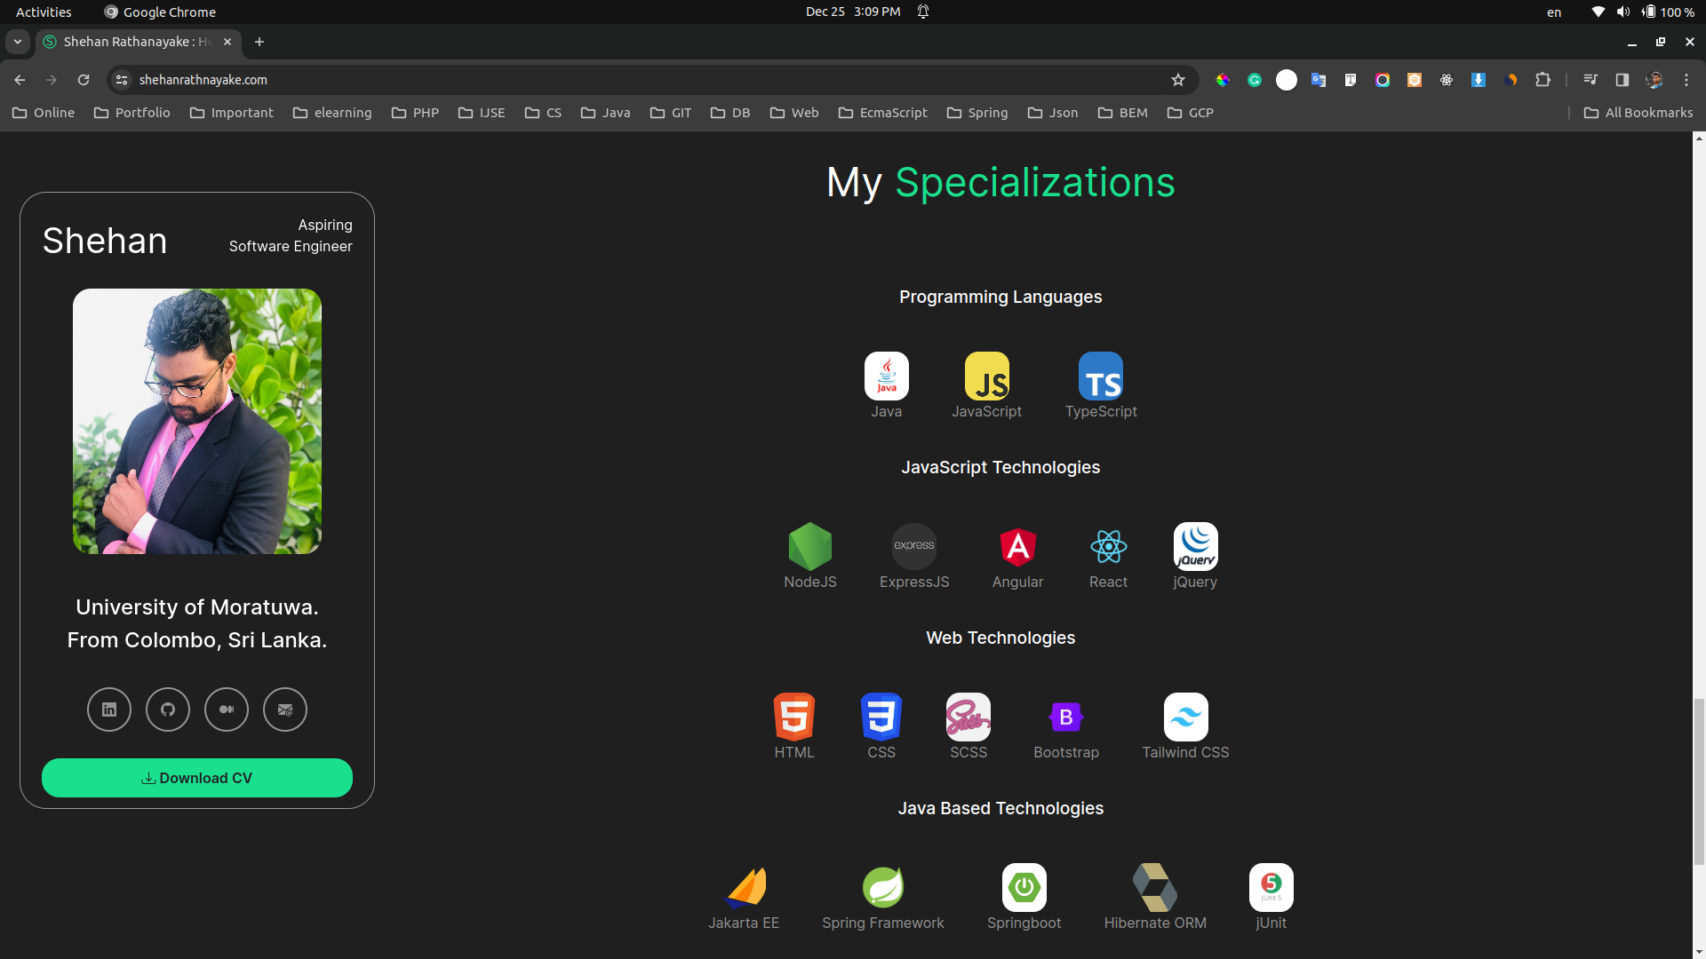Click the Tailwind CSS icon
Screen dimensions: 1706x959
click(x=1185, y=717)
